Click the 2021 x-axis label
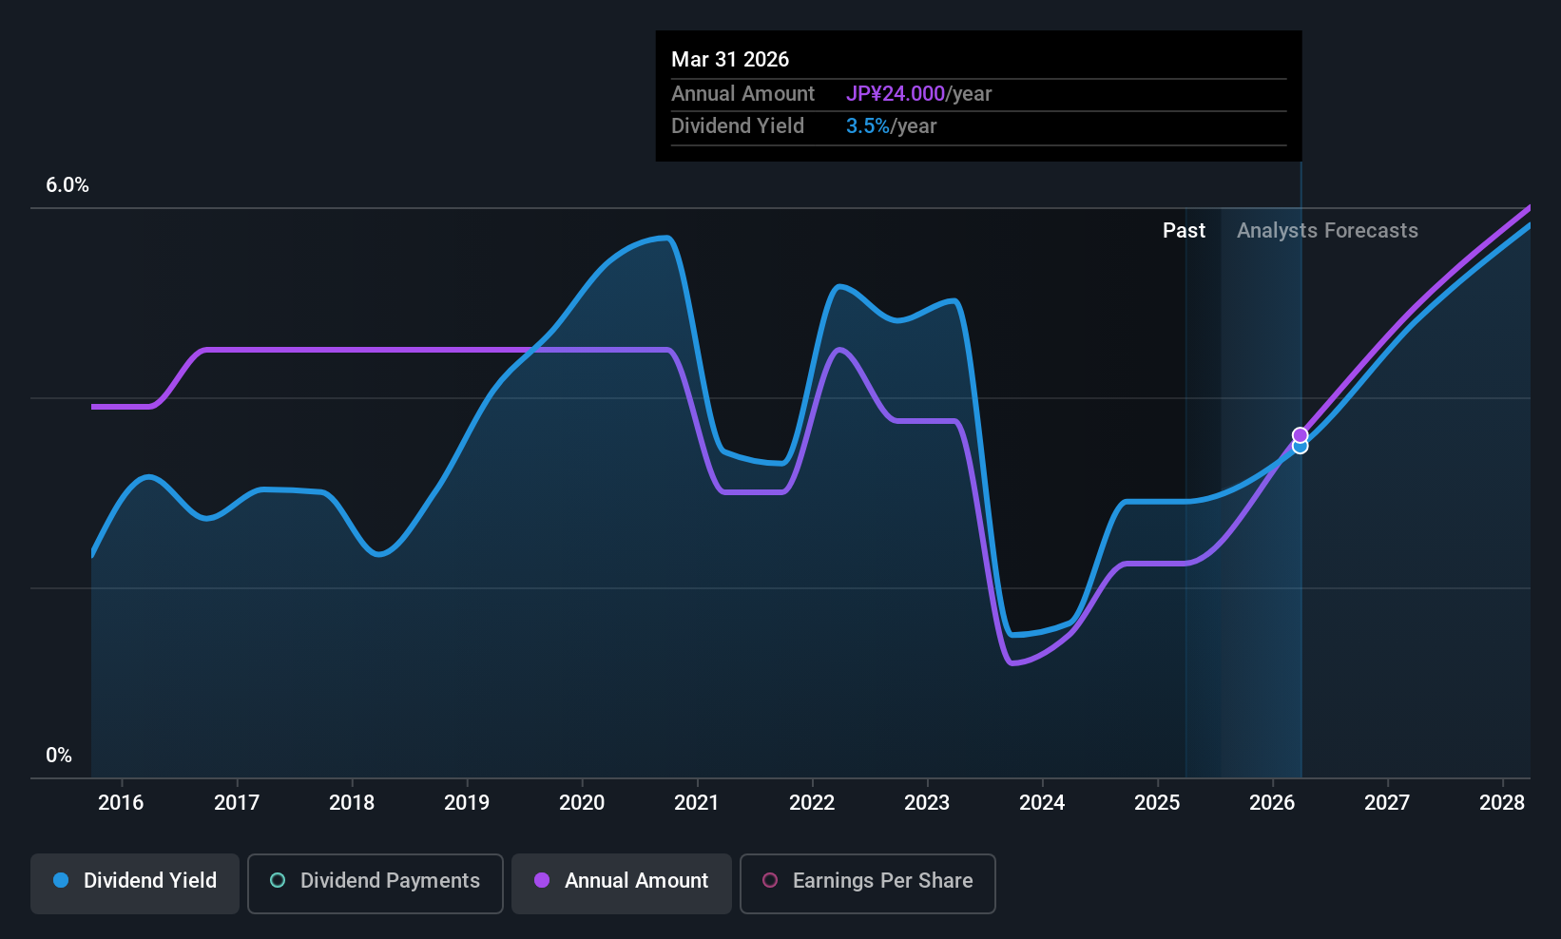 pyautogui.click(x=697, y=802)
